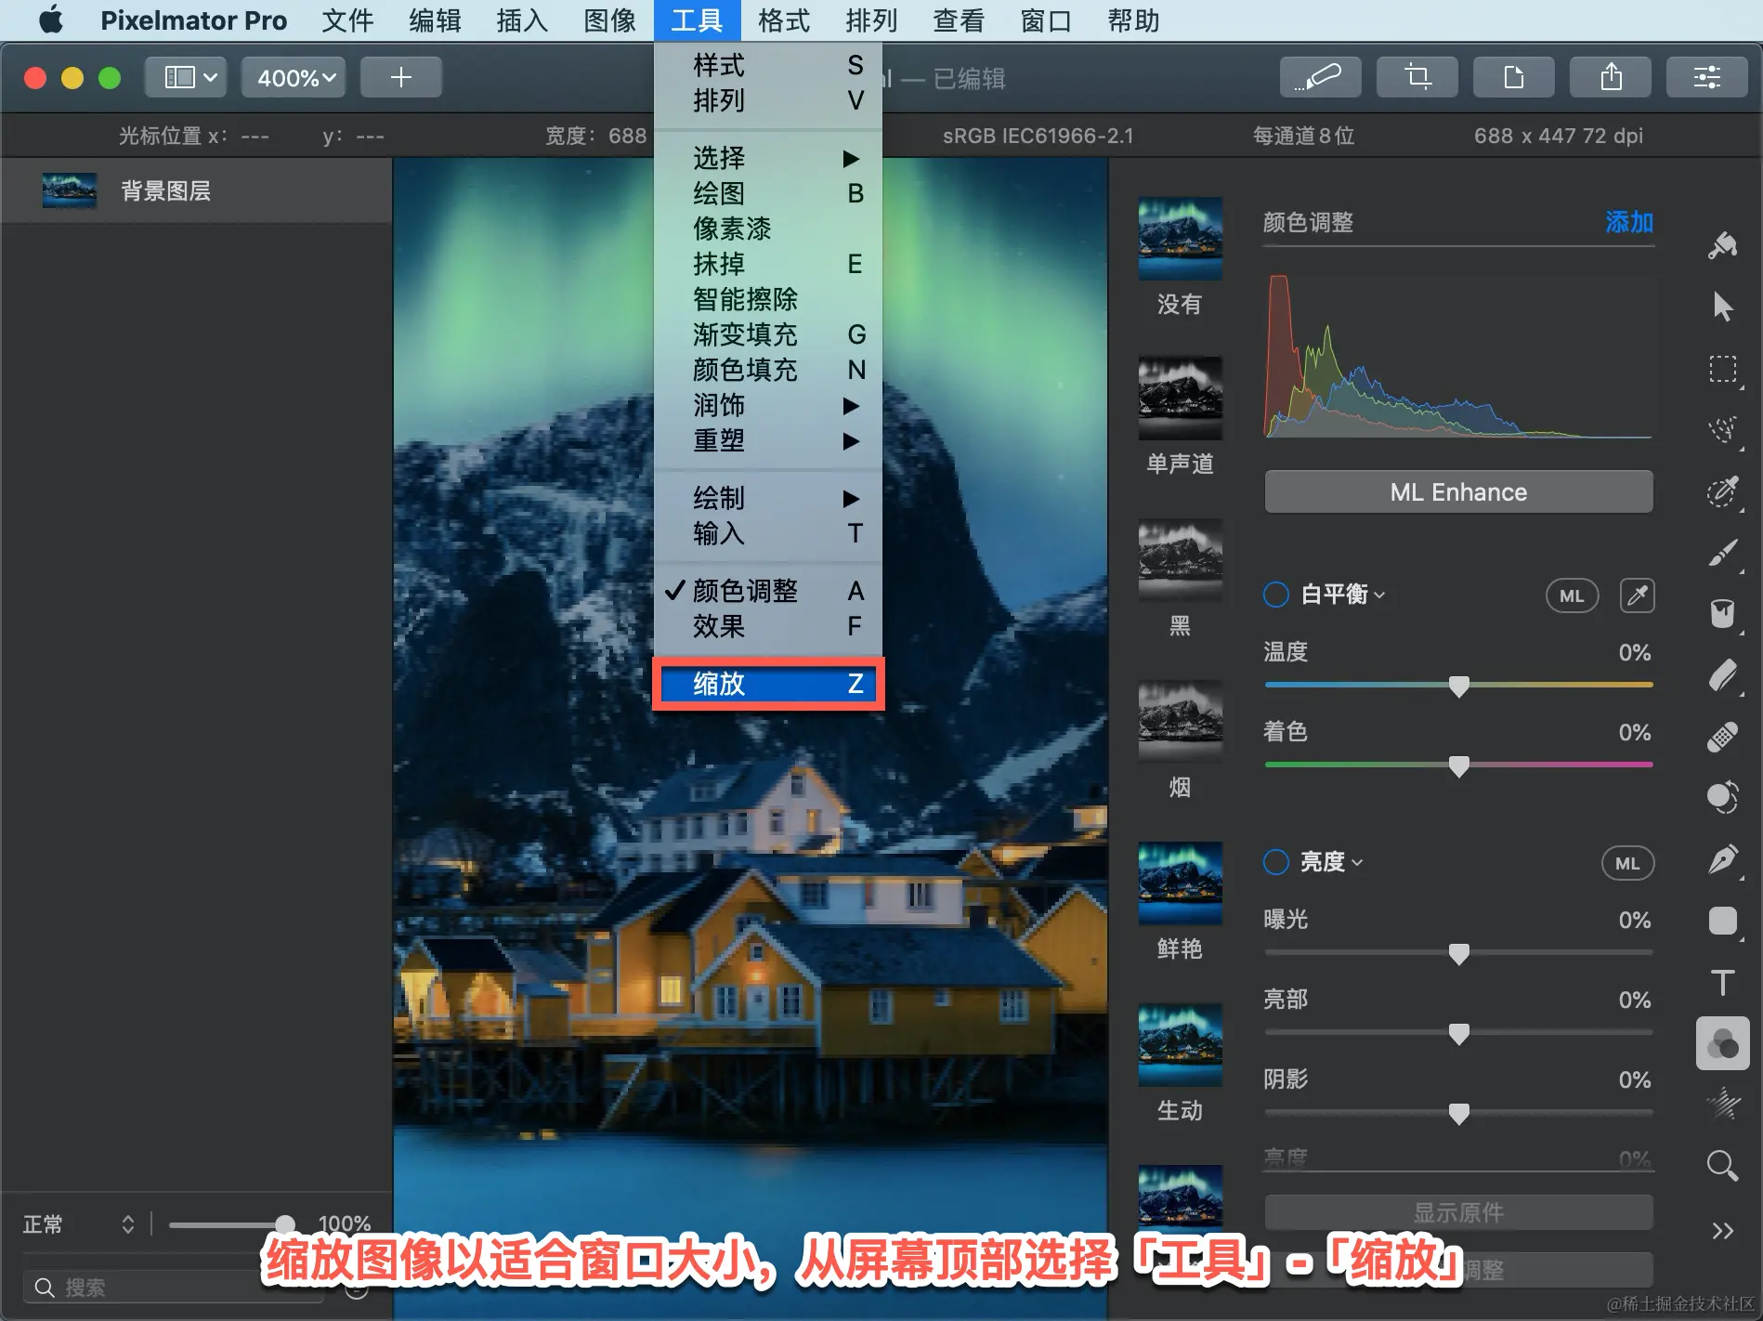Choose the paintbrush tool in the right toolbar
1763x1321 pixels.
1723,552
